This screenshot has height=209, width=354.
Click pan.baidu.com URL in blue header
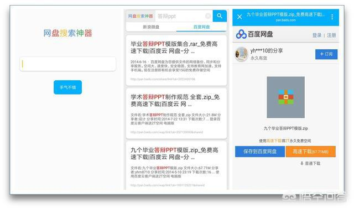pyautogui.click(x=285, y=20)
